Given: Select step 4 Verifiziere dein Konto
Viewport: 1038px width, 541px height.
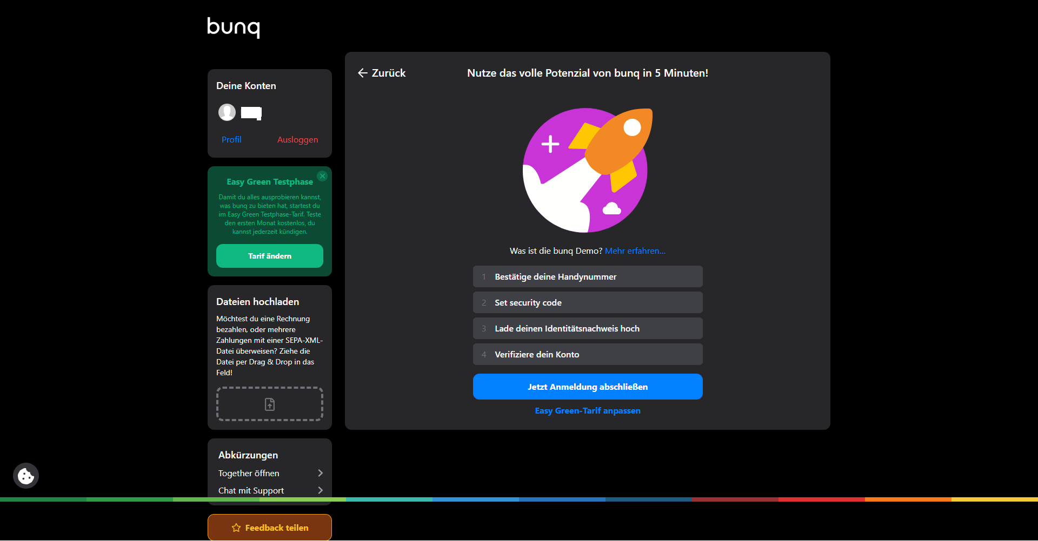Looking at the screenshot, I should (x=588, y=354).
